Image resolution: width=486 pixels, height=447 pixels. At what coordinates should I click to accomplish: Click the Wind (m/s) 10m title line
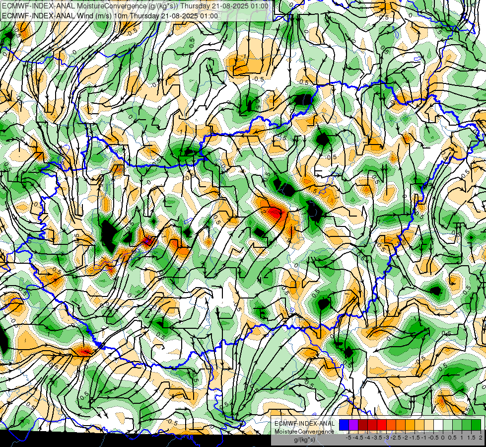(x=110, y=16)
